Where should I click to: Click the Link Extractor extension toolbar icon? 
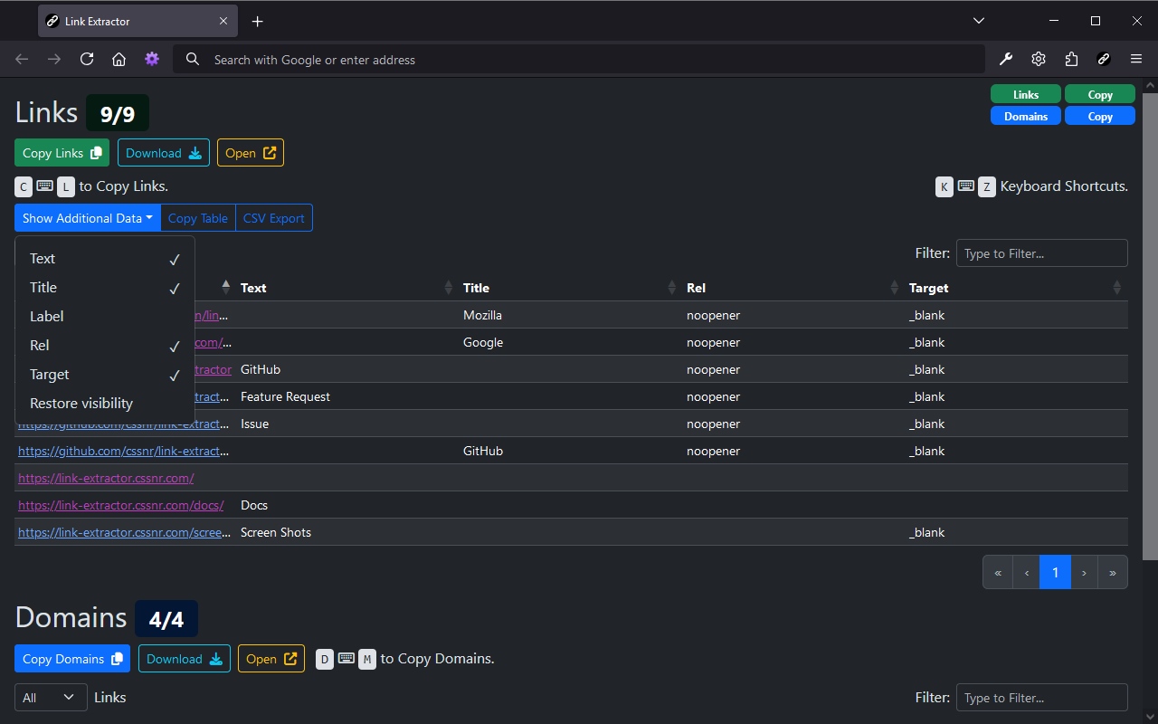coord(1104,59)
